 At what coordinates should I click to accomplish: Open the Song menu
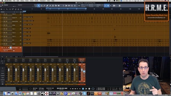click(x=22, y=1)
